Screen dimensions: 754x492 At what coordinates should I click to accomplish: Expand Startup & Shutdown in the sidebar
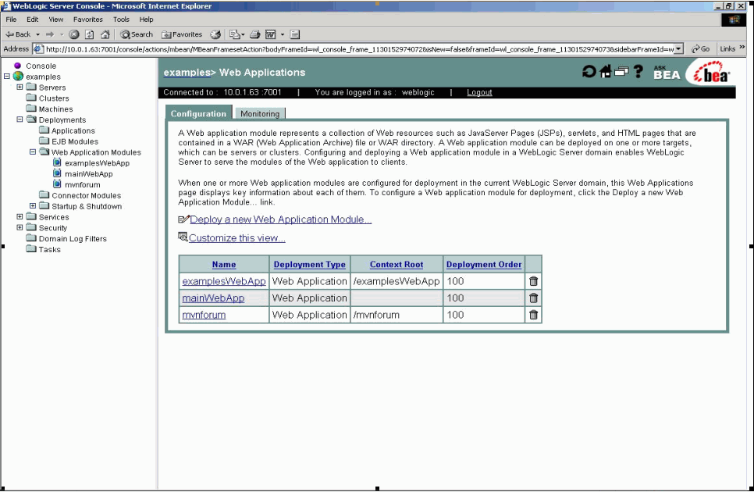click(32, 205)
